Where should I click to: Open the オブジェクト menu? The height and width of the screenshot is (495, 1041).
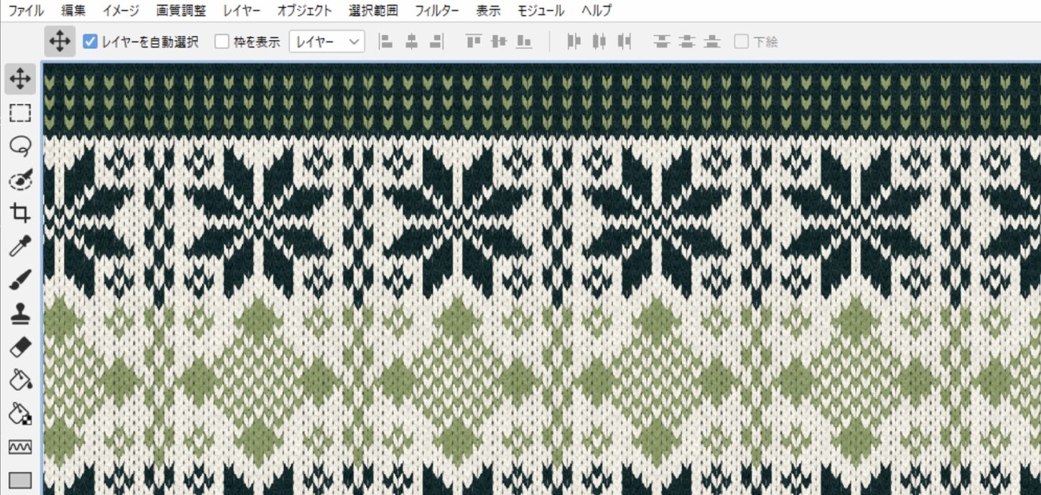[x=305, y=11]
